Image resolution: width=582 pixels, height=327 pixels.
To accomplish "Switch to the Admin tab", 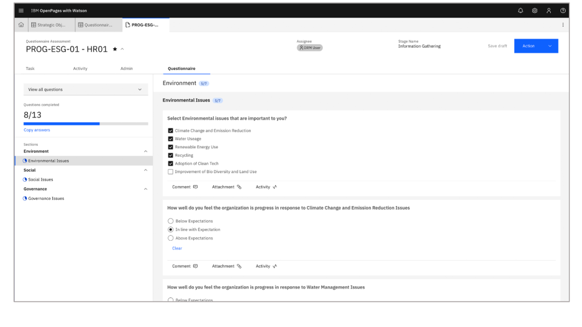I will [x=126, y=69].
